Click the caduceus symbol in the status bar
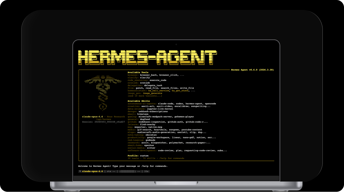The height and width of the screenshot is (192, 344). [x=80, y=172]
